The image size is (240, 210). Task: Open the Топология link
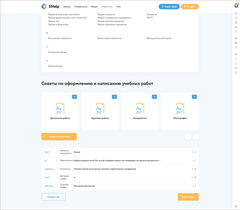coord(152,14)
